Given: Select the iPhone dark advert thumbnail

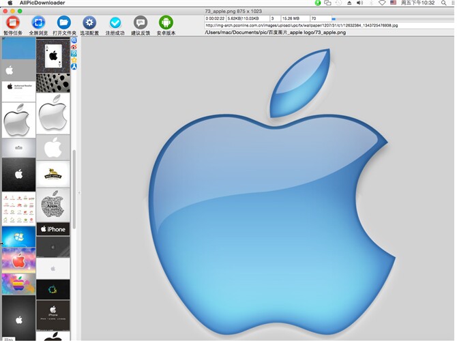Looking at the screenshot, I should point(53,316).
